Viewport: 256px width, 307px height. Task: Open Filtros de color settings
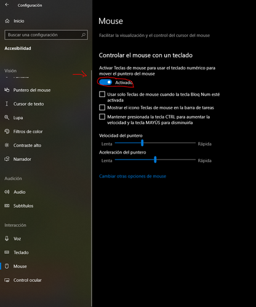28,131
